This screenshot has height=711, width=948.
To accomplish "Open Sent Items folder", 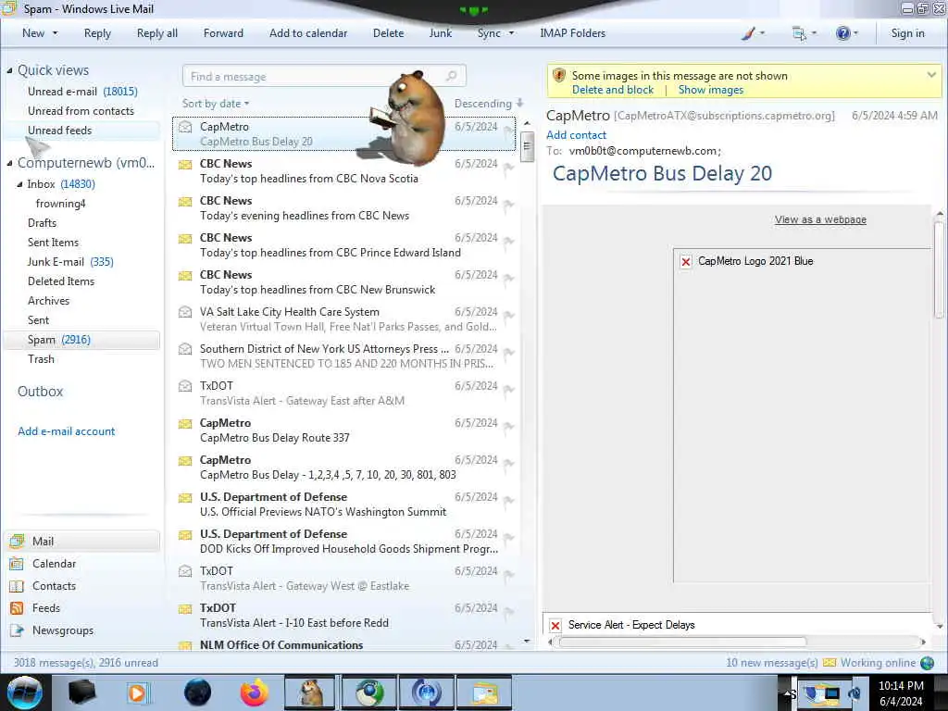I will tap(53, 243).
